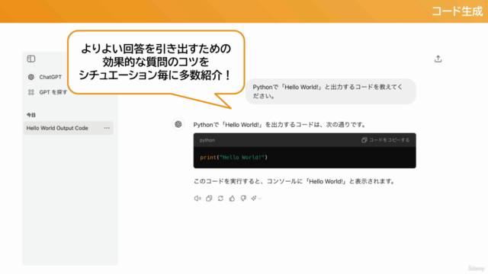Click the print("Hello World!") code line
488x274 pixels.
pos(234,158)
